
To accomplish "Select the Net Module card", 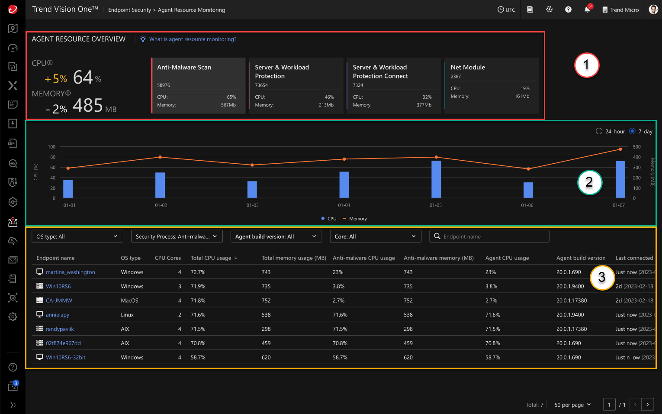I will coord(492,85).
